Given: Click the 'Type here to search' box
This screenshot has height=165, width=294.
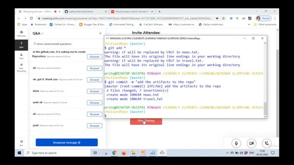Looking at the screenshot, I should pyautogui.click(x=57, y=153).
